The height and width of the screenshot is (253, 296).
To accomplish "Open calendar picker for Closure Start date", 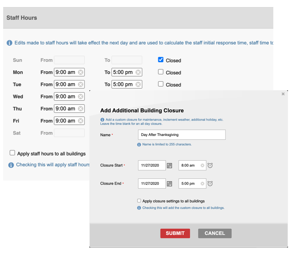I will point(169,166).
